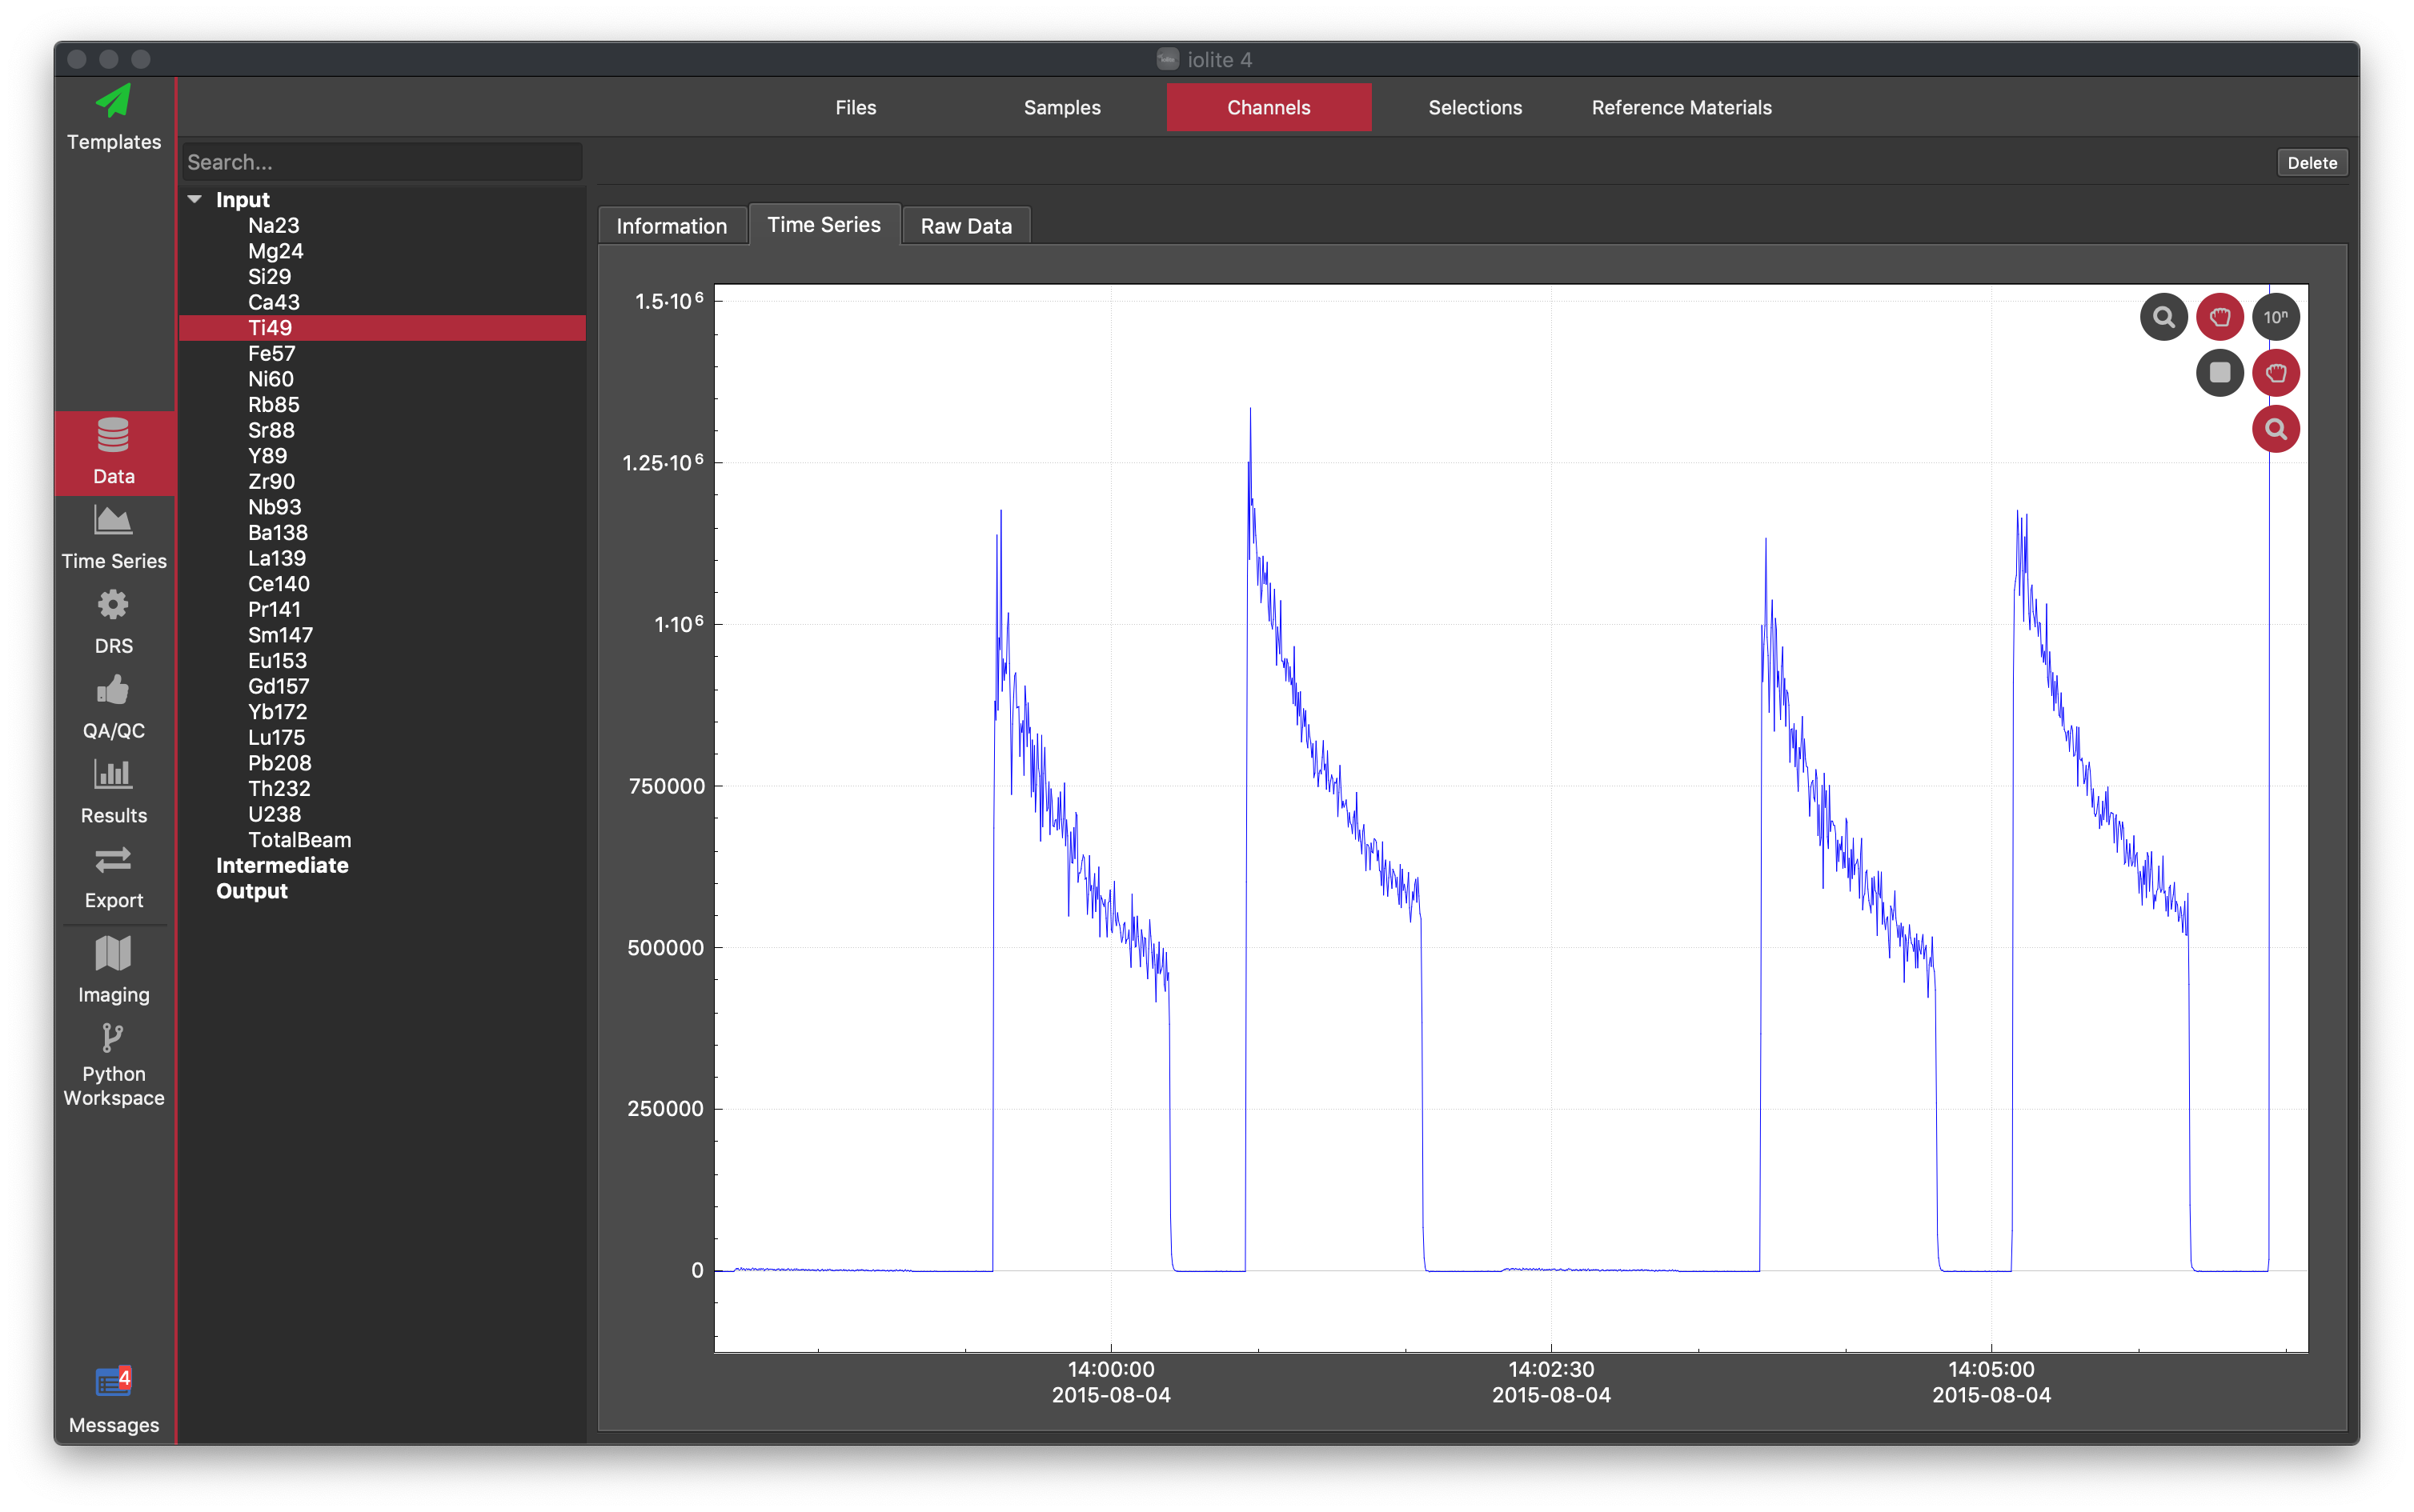The width and height of the screenshot is (2414, 1512).
Task: Select the Ti49 channel
Action: point(381,328)
